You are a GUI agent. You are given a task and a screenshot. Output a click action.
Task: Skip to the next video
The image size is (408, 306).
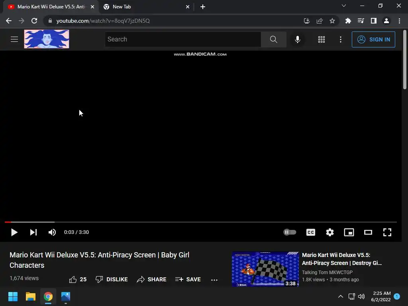(x=33, y=232)
